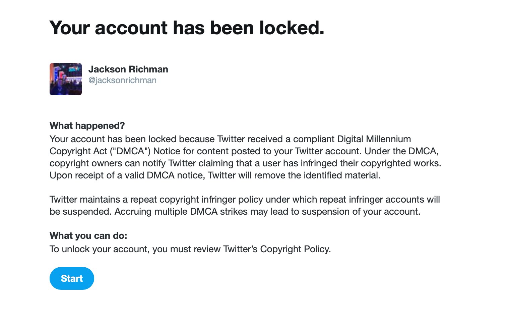Image resolution: width=508 pixels, height=322 pixels.
Task: Click the @jacksonrichman handle
Action: coord(122,80)
